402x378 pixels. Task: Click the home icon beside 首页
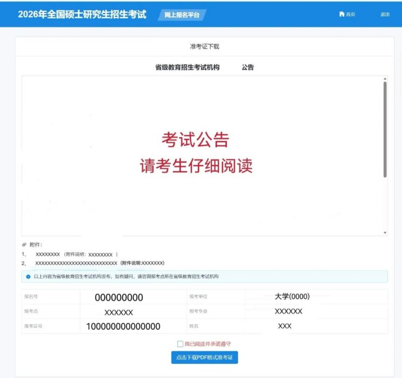342,14
